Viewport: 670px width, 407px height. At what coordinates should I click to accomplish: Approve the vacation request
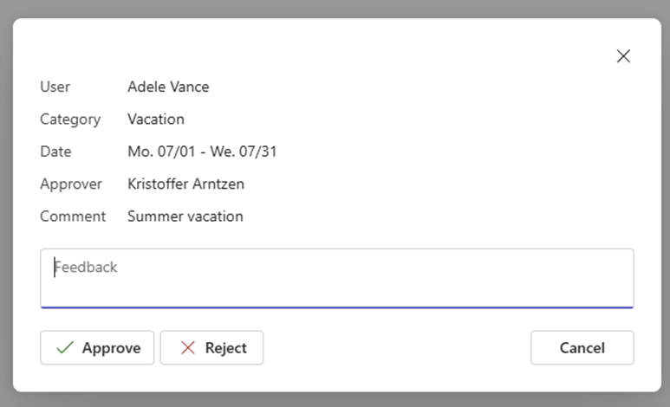[x=97, y=348]
